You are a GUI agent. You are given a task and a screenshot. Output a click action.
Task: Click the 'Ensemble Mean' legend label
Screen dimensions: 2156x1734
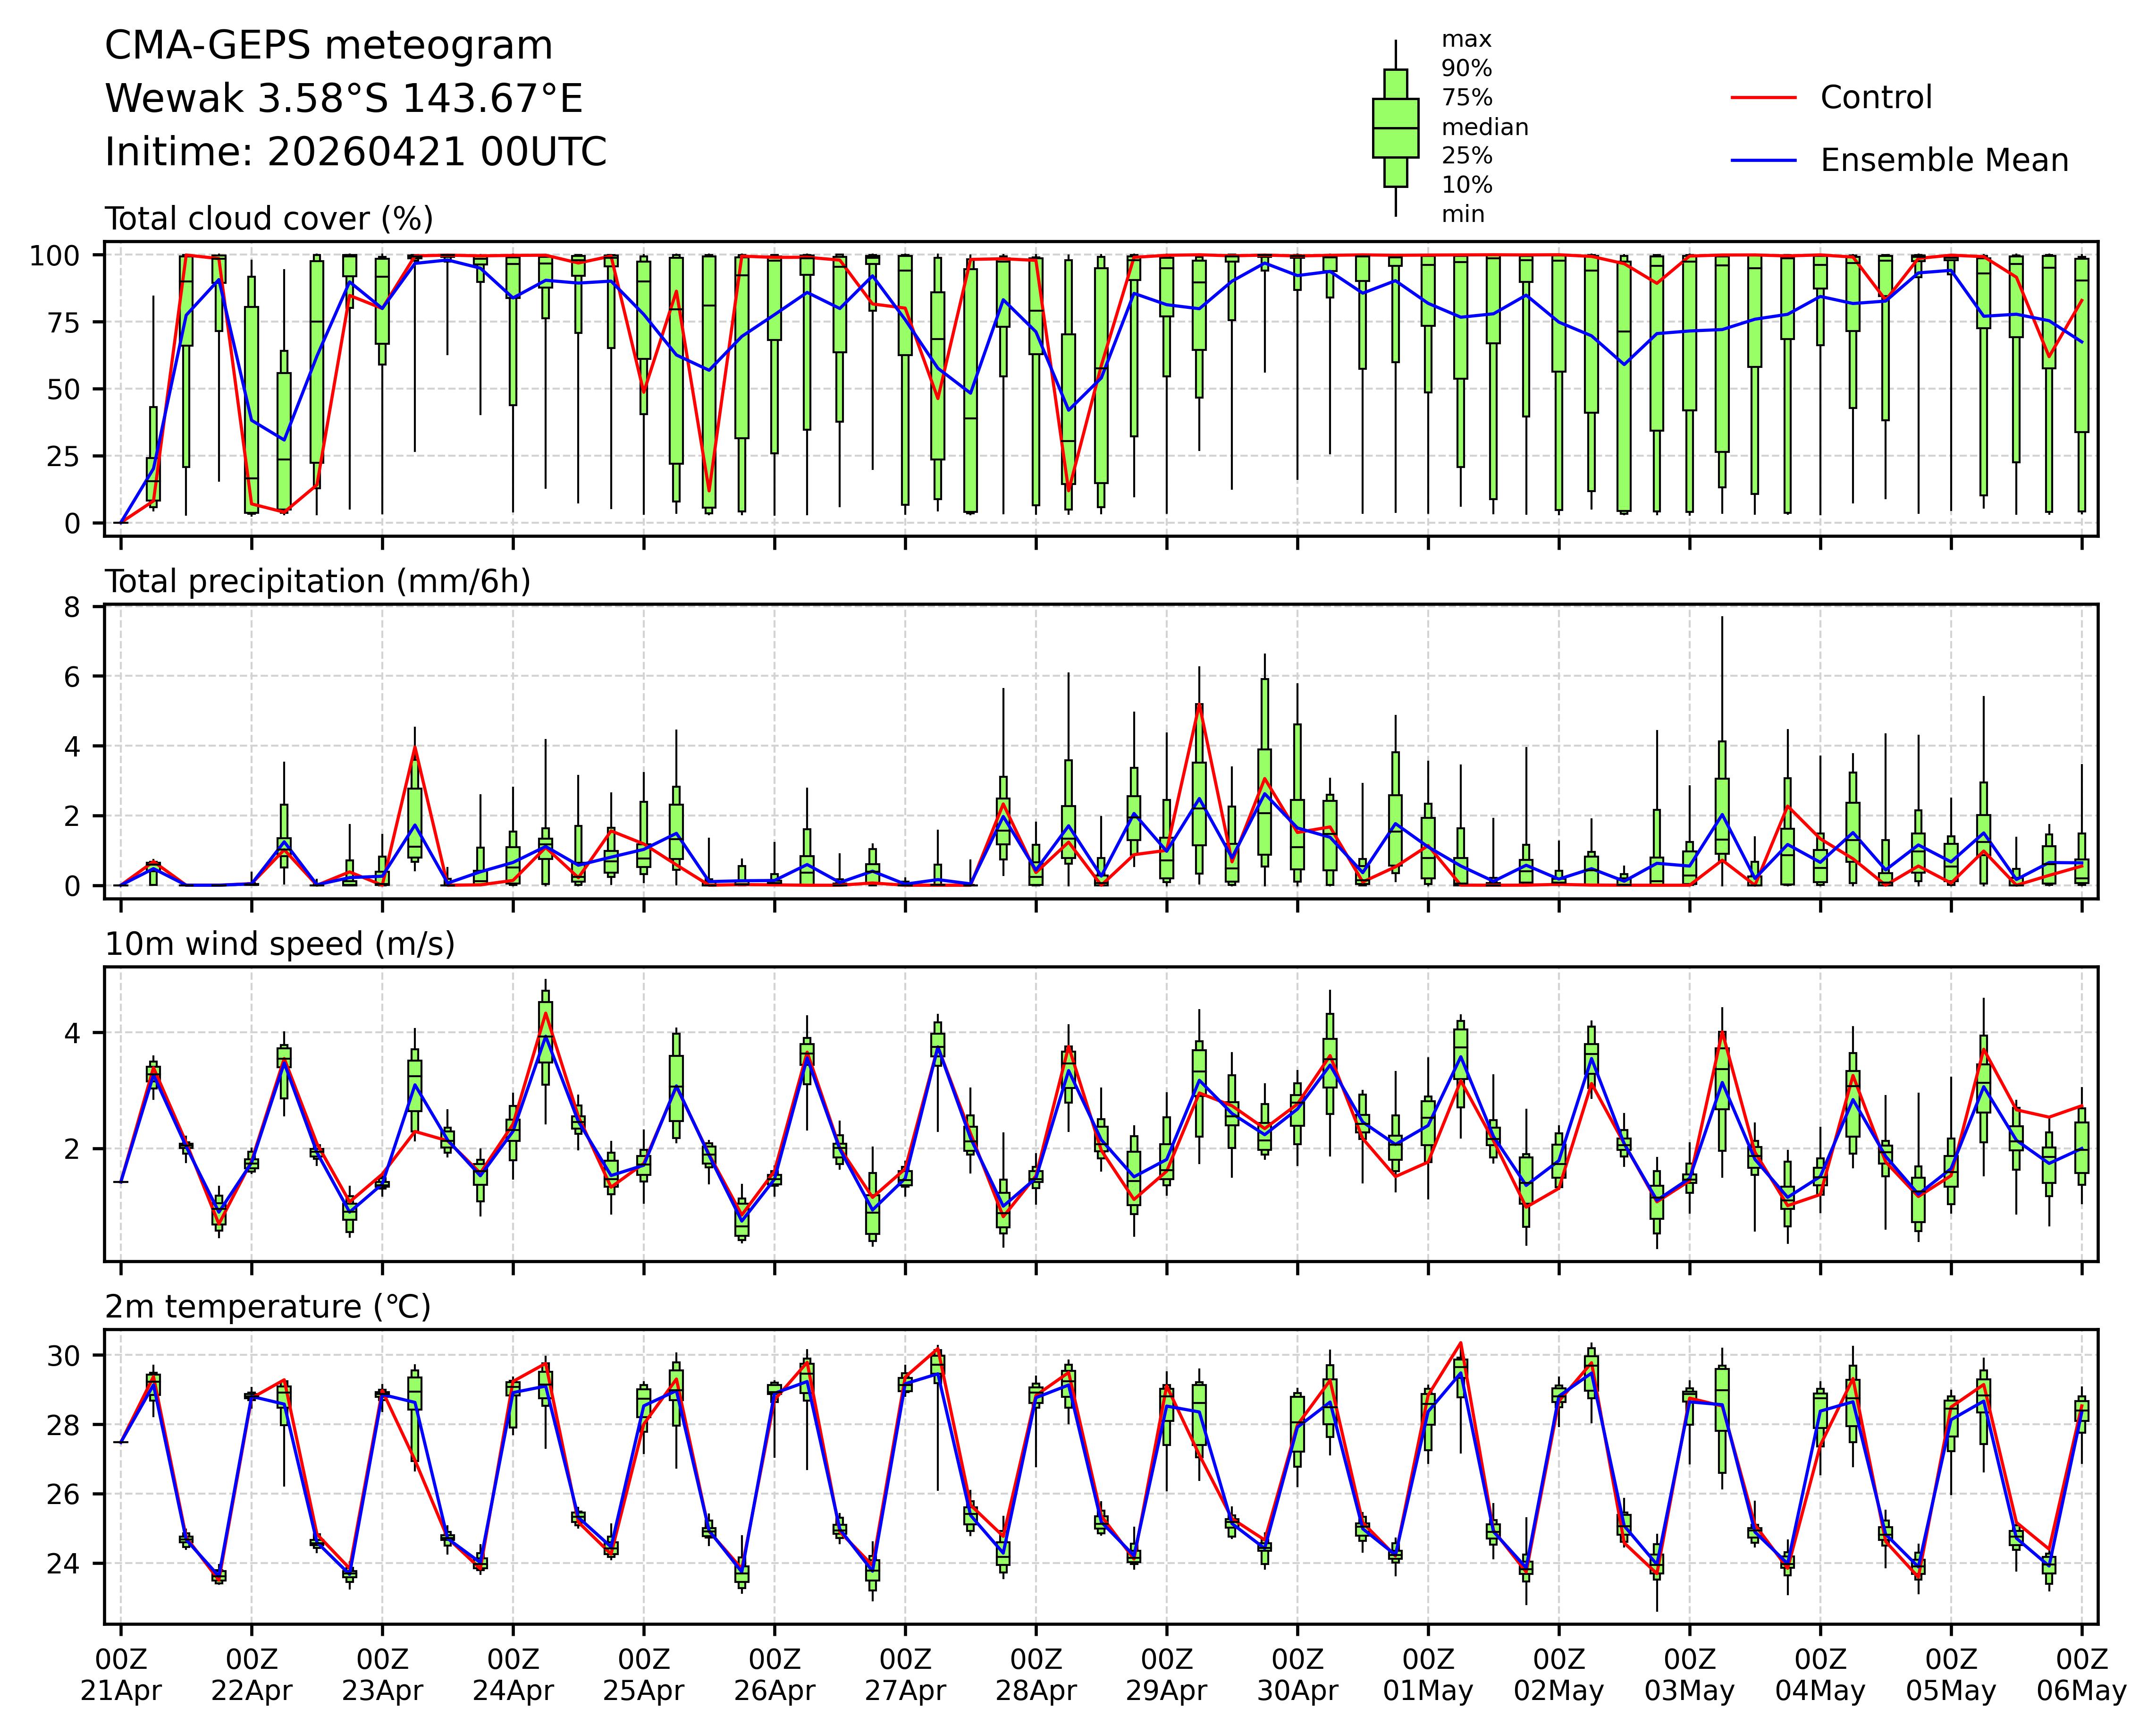point(1943,161)
